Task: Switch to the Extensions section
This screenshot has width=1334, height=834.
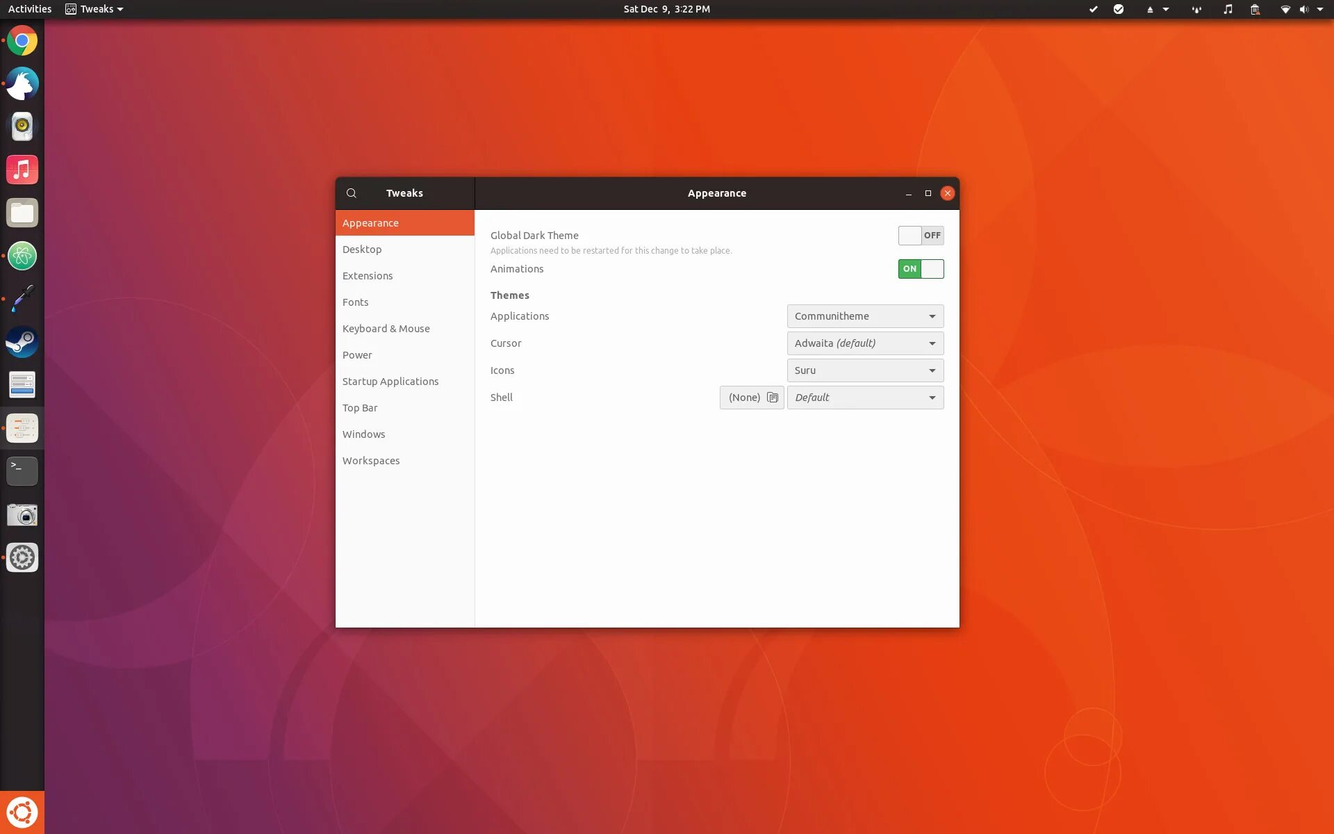Action: tap(368, 276)
